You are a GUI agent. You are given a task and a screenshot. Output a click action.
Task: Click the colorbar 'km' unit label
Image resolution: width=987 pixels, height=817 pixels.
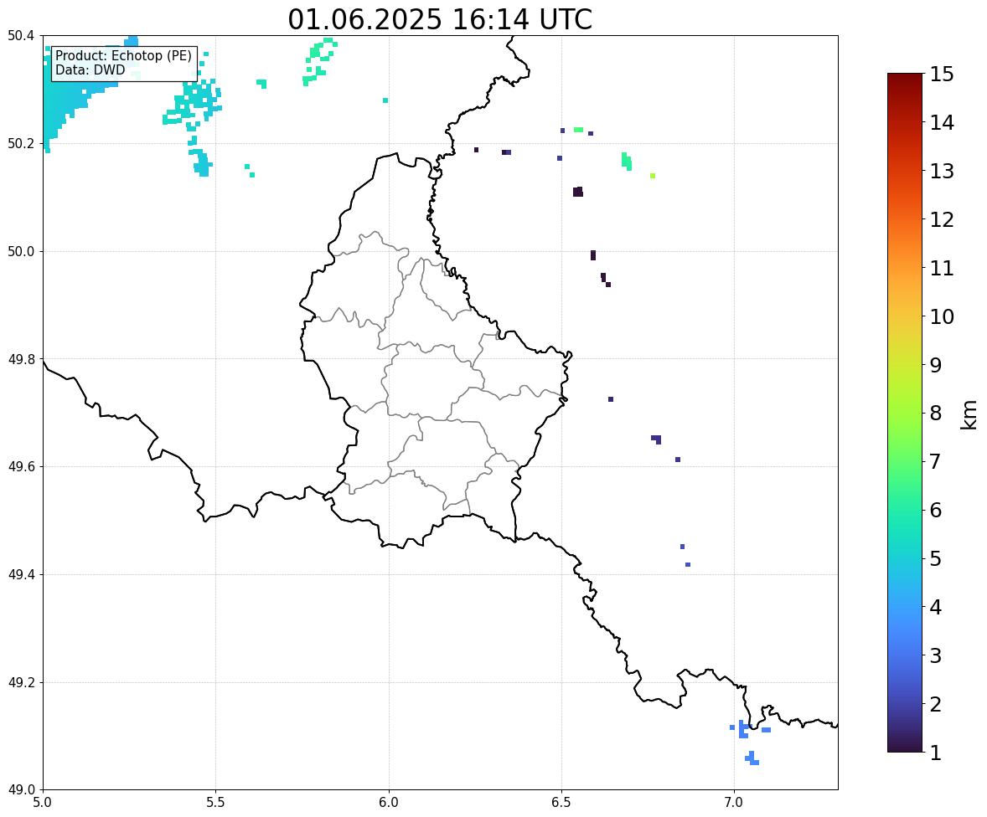969,414
